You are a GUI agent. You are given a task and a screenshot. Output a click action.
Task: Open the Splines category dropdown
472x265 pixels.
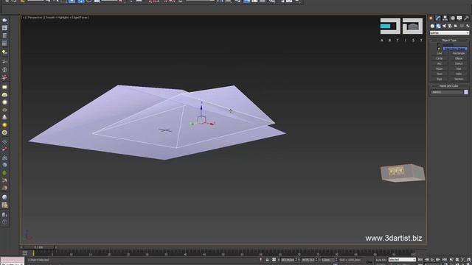pos(449,32)
